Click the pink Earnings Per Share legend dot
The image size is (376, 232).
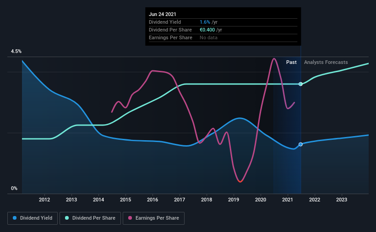tap(130, 218)
